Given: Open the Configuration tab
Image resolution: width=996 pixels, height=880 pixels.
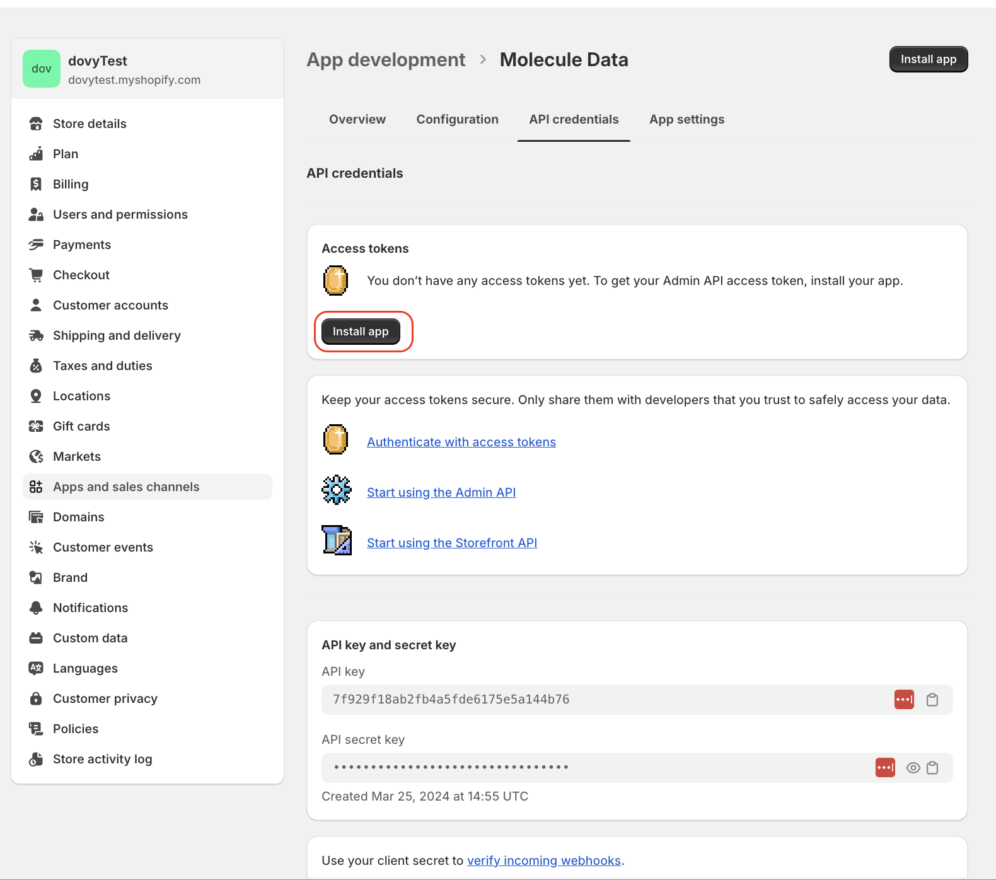Looking at the screenshot, I should click(457, 119).
